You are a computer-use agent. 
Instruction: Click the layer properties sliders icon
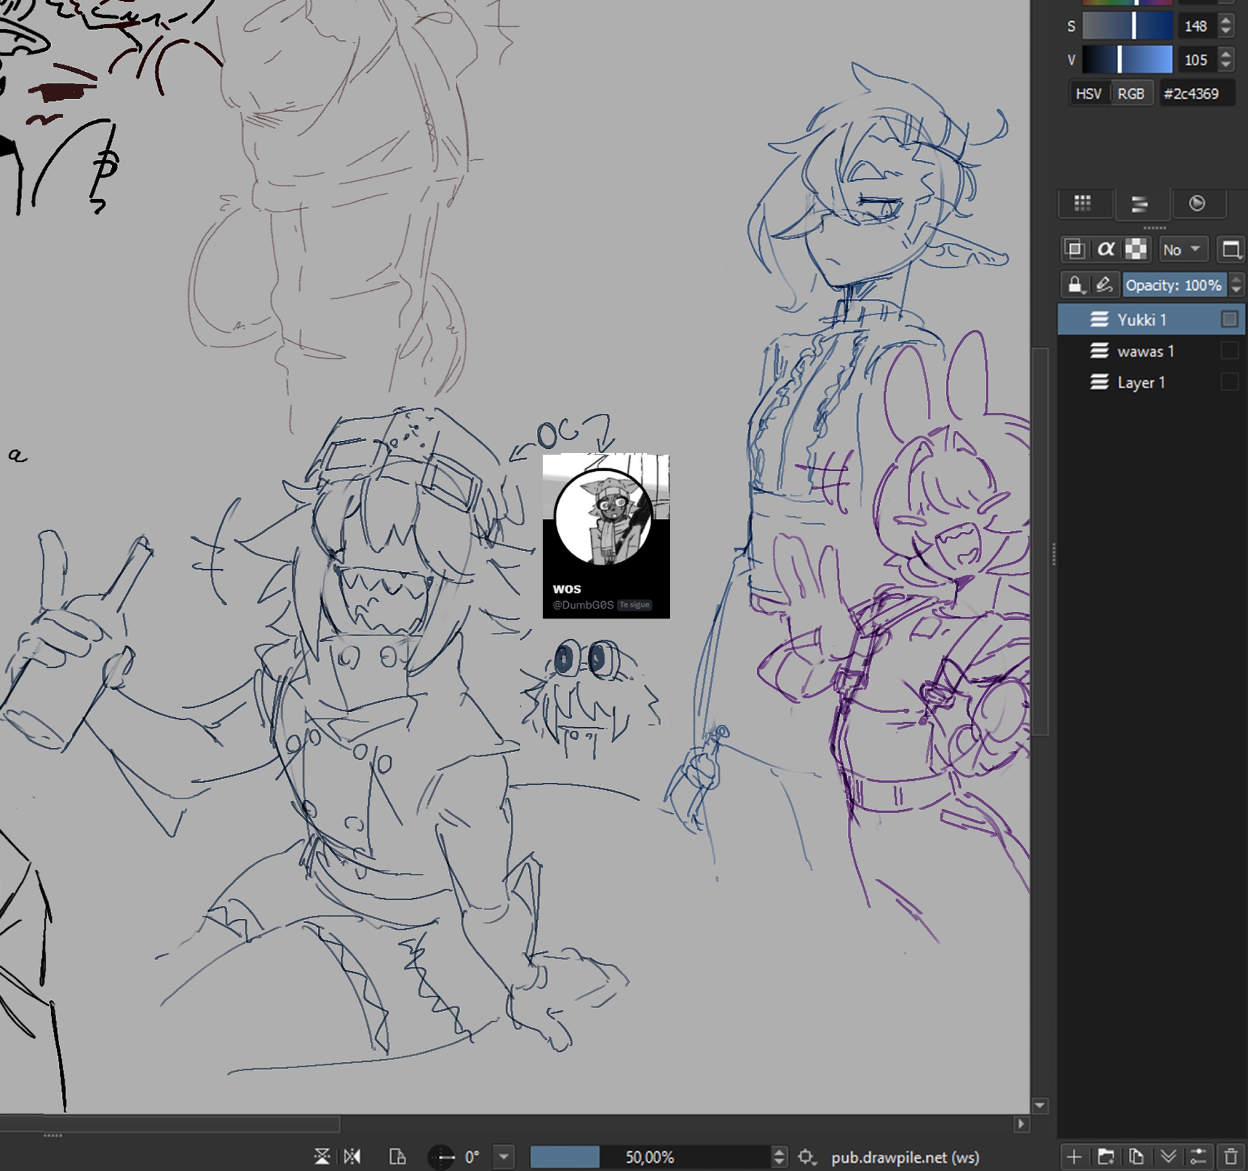point(1199,1157)
